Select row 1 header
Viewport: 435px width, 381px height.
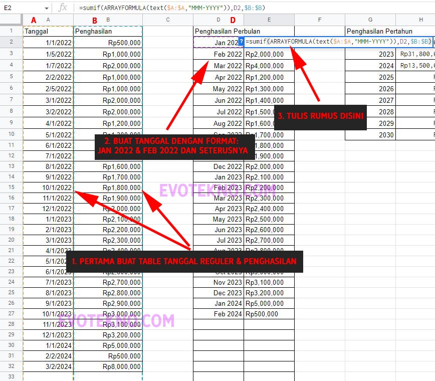(x=11, y=31)
